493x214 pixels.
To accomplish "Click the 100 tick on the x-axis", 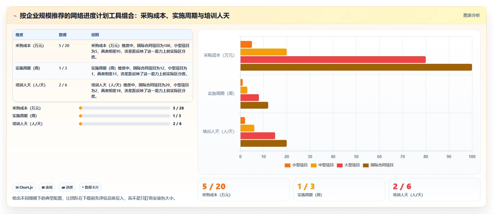I will tap(472, 157).
